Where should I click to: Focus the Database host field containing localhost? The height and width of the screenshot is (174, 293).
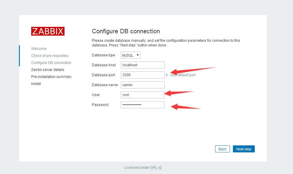tap(142, 65)
